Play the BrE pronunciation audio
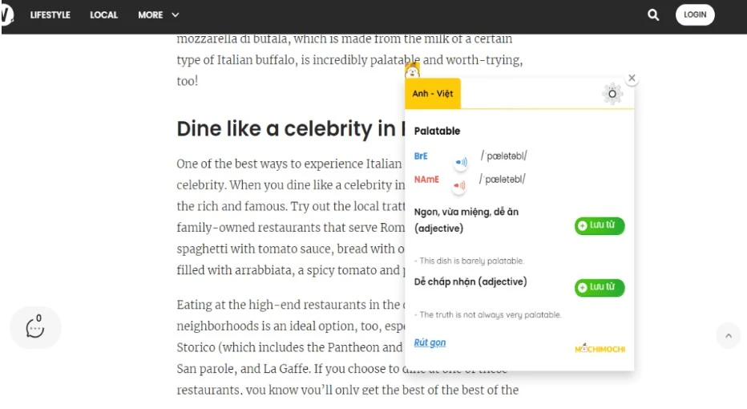This screenshot has height=409, width=747. pos(461,162)
